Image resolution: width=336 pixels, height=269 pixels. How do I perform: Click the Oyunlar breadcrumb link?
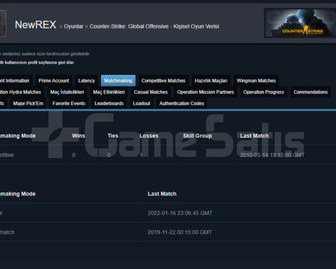coord(74,26)
